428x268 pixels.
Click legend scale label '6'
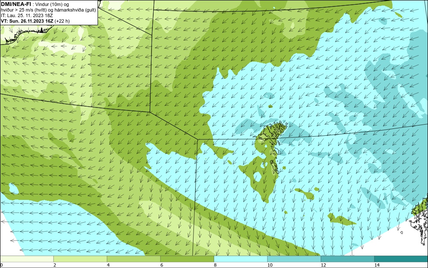(x=162, y=265)
